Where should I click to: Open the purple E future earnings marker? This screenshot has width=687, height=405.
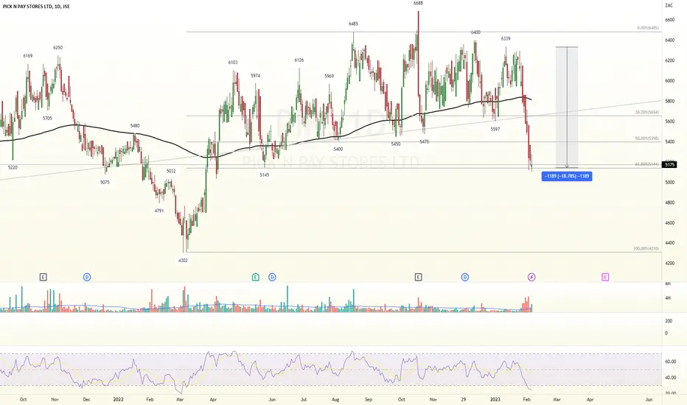tap(605, 277)
